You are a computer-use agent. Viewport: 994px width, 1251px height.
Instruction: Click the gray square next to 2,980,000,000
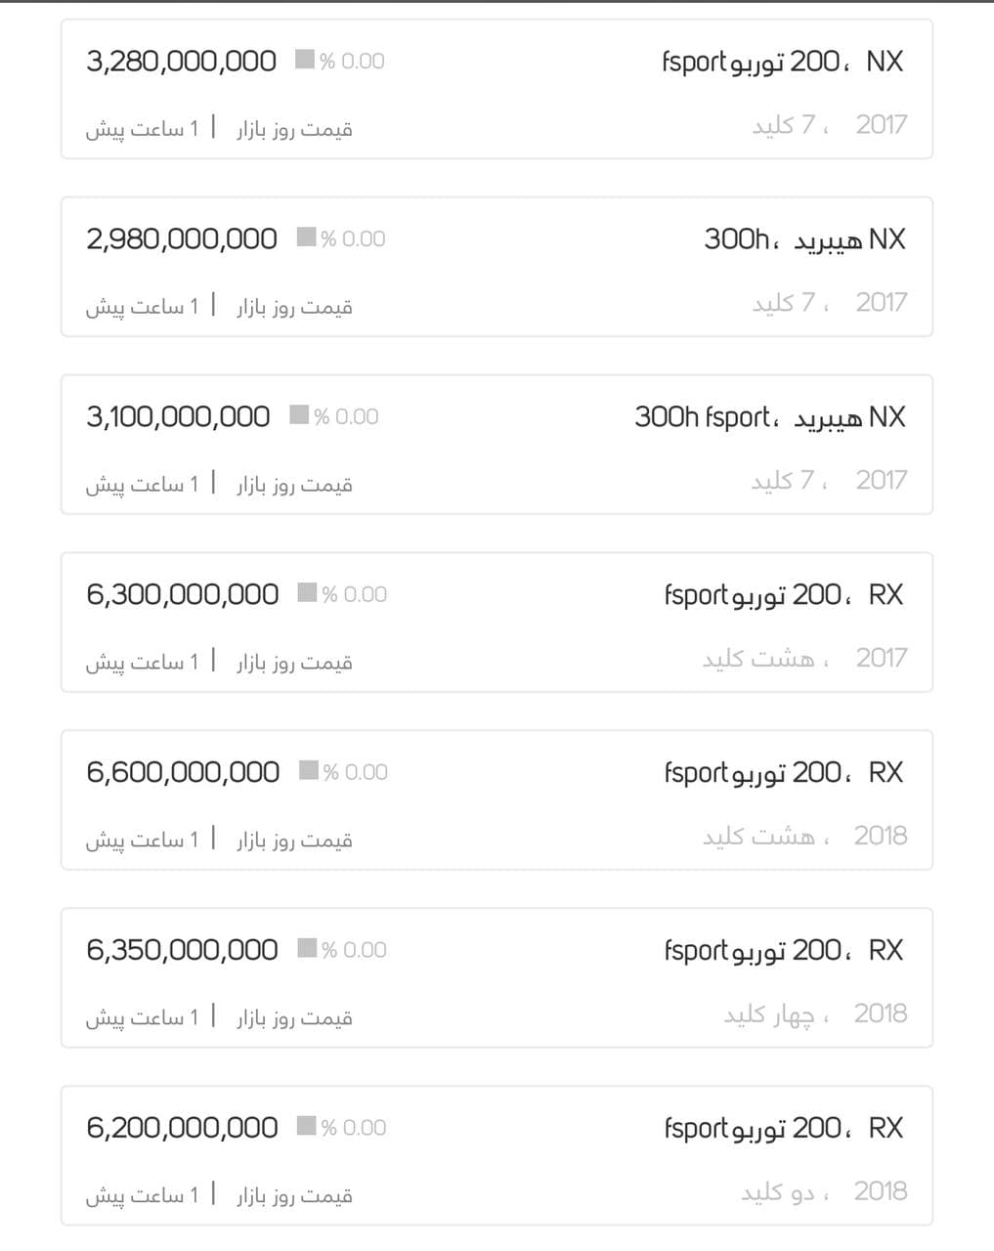(x=306, y=237)
